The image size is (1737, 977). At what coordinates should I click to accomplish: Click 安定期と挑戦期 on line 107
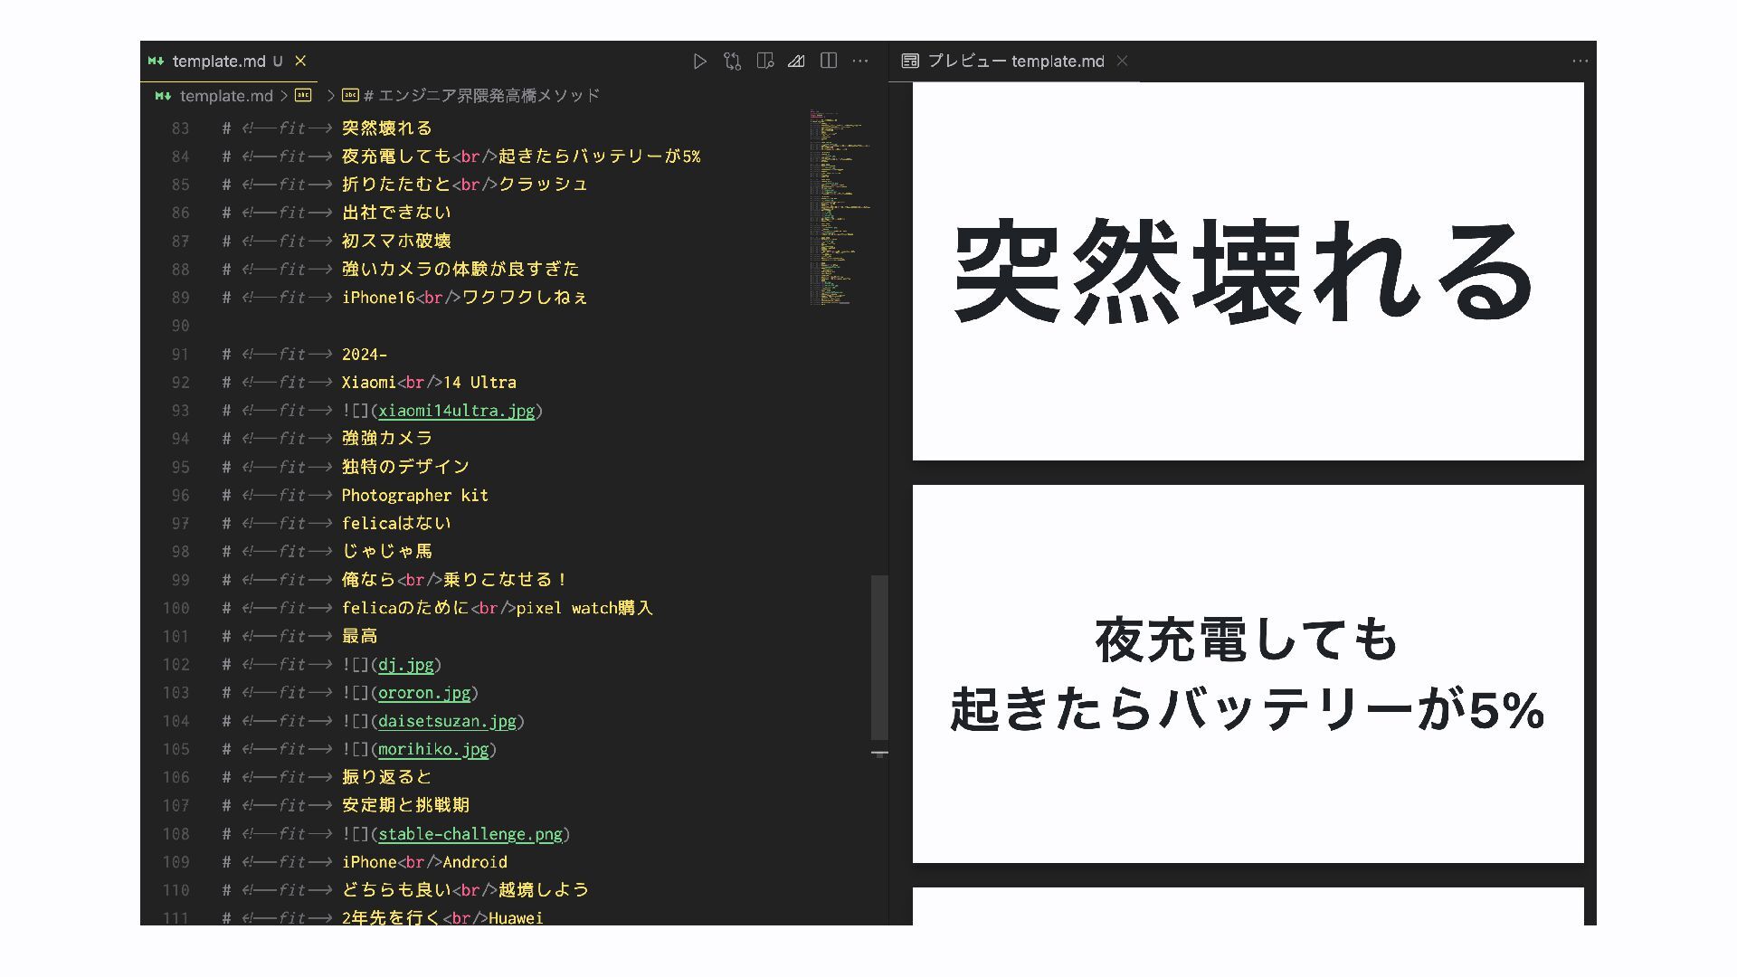[405, 805]
